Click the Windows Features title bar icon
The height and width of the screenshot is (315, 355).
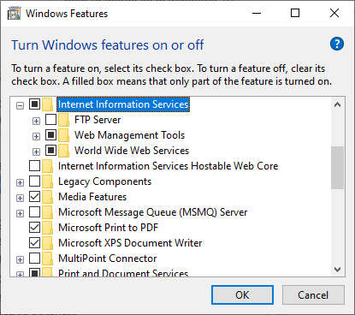click(15, 14)
